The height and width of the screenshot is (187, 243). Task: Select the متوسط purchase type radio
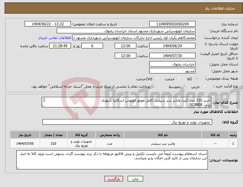coord(184,86)
